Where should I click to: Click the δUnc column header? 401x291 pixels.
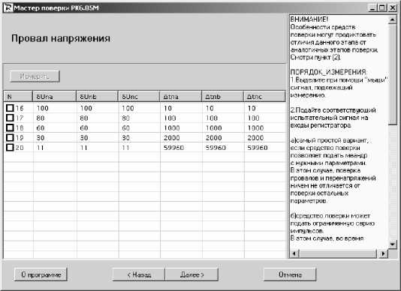point(139,97)
